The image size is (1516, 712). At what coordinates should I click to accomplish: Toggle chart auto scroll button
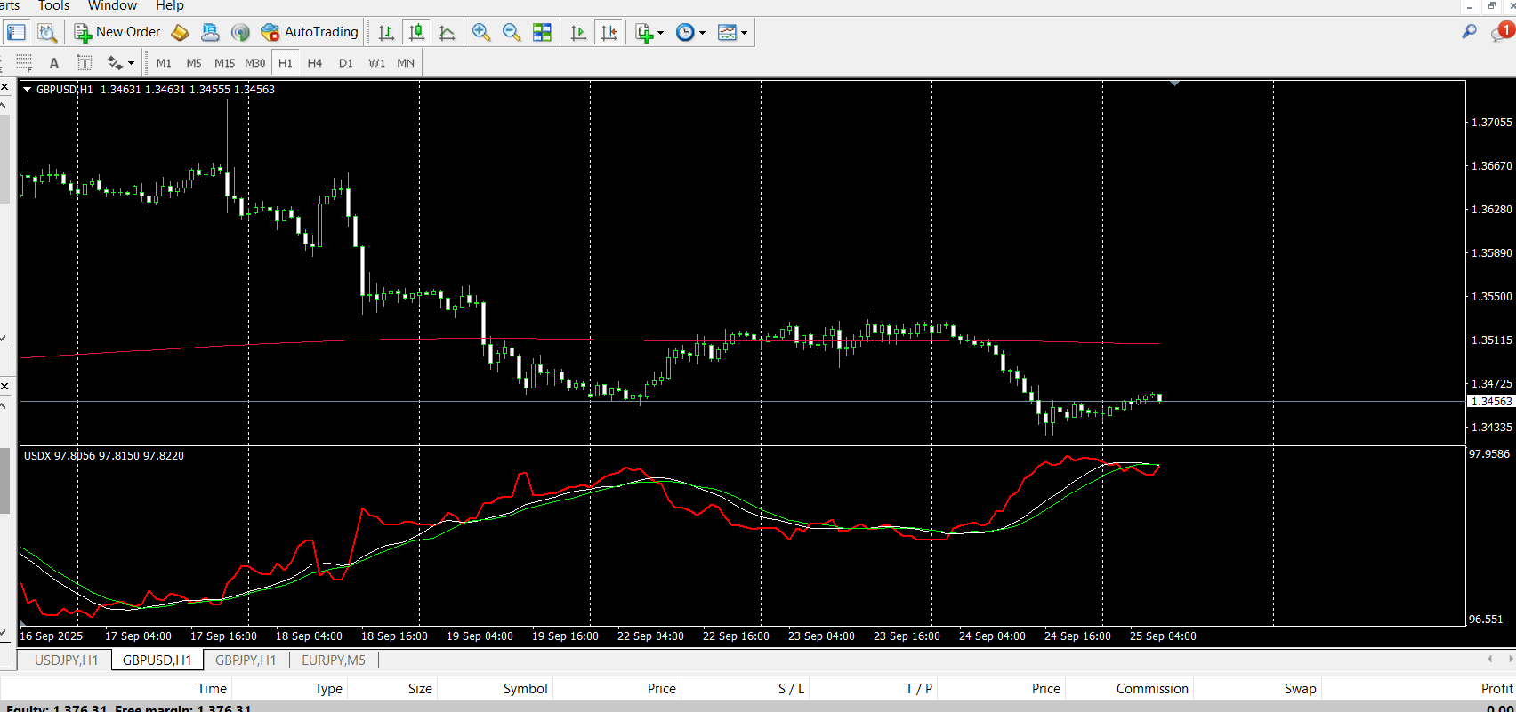[x=578, y=33]
